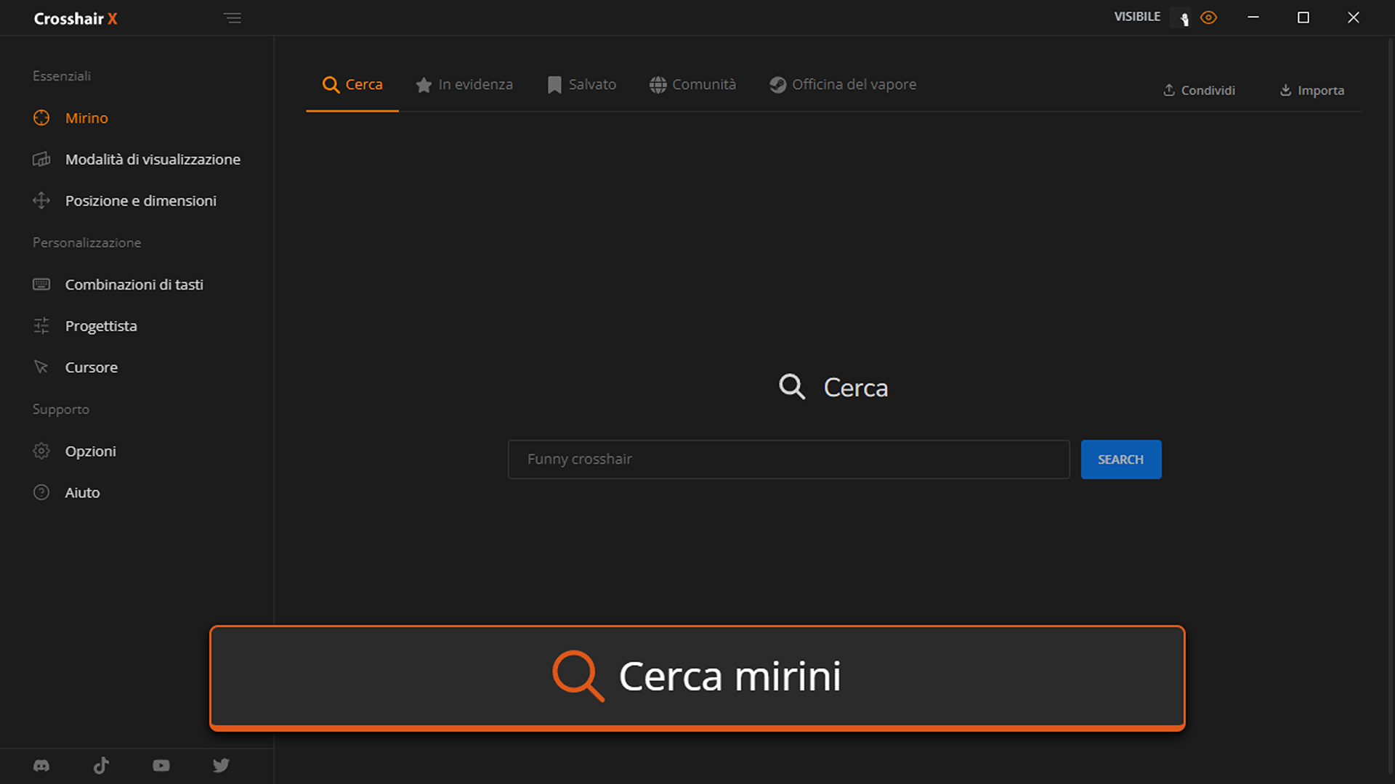Open Opzioni from the sidebar
The image size is (1395, 784).
pyautogui.click(x=74, y=451)
